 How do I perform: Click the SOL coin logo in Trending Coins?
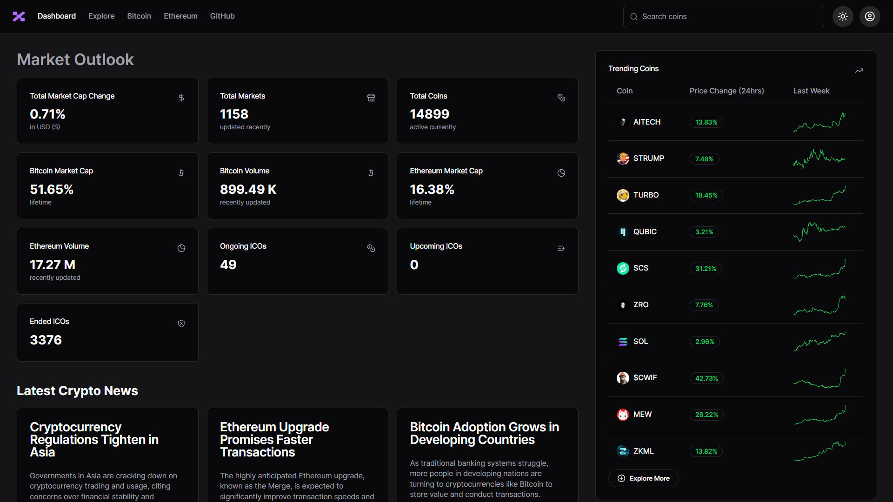pyautogui.click(x=623, y=342)
